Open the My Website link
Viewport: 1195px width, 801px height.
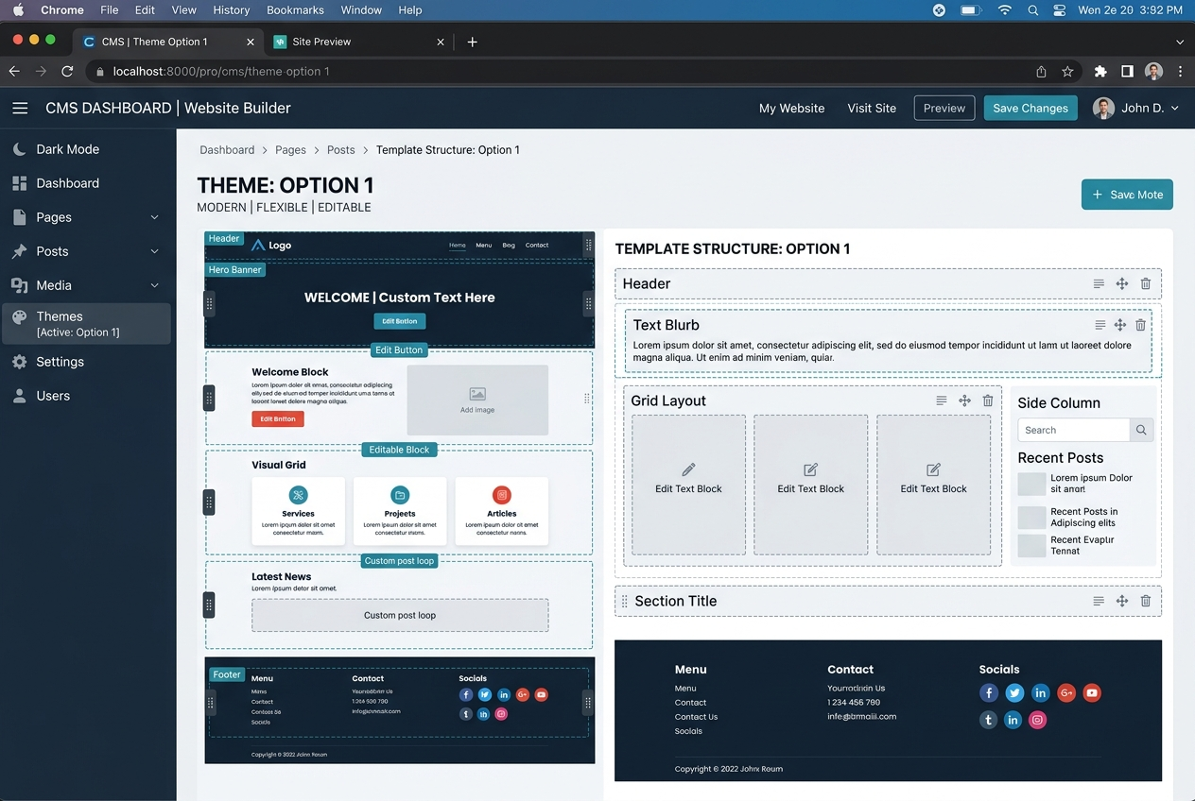pos(791,109)
